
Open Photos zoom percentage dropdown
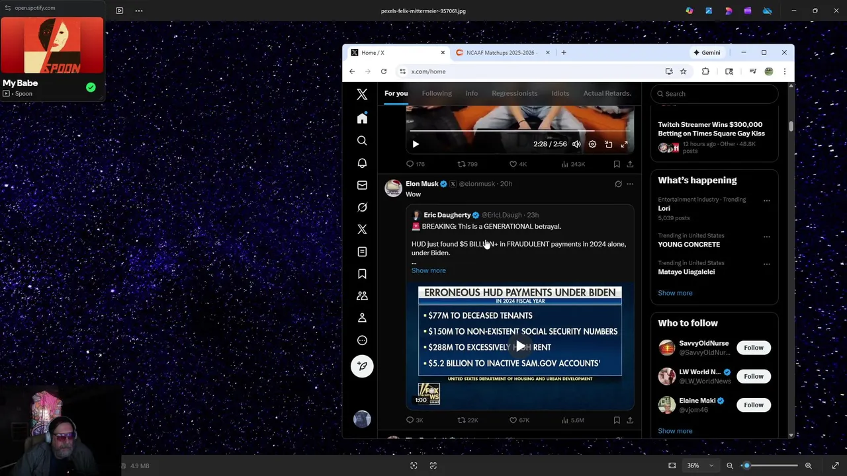(x=699, y=465)
